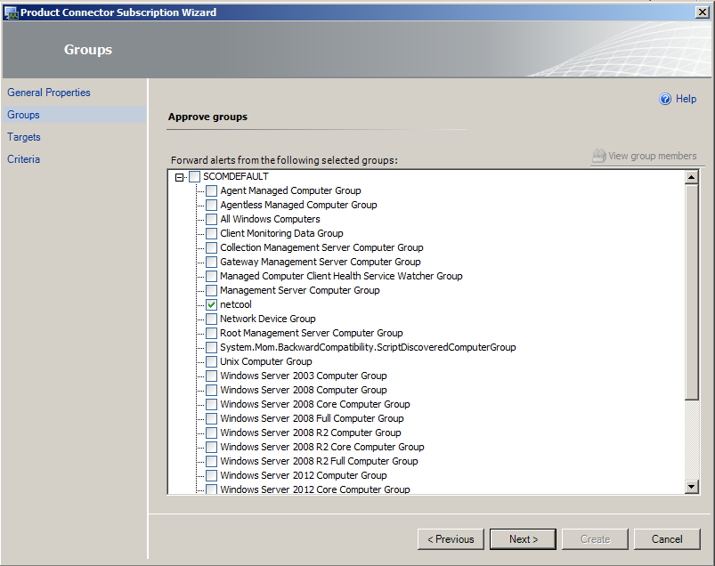This screenshot has height=566, width=715.
Task: Select the netcool group label
Action: coord(236,304)
